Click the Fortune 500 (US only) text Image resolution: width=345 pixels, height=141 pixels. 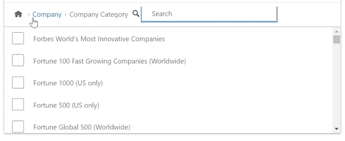[x=66, y=105]
